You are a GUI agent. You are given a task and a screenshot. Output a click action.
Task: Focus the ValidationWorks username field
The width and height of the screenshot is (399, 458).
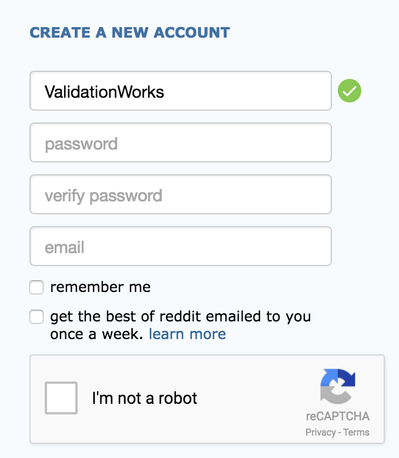(x=180, y=91)
